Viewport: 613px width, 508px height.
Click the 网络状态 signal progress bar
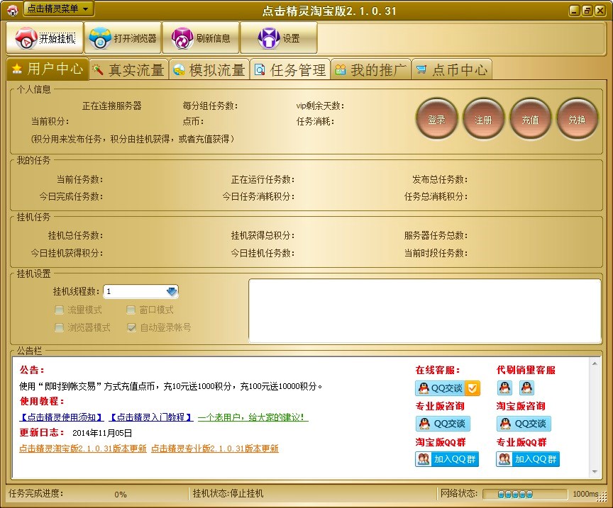pos(525,495)
